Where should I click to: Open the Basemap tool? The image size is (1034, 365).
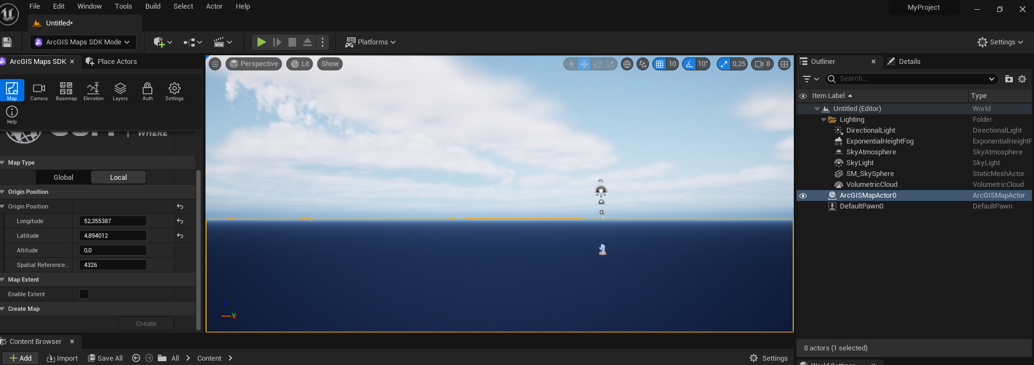(x=66, y=90)
